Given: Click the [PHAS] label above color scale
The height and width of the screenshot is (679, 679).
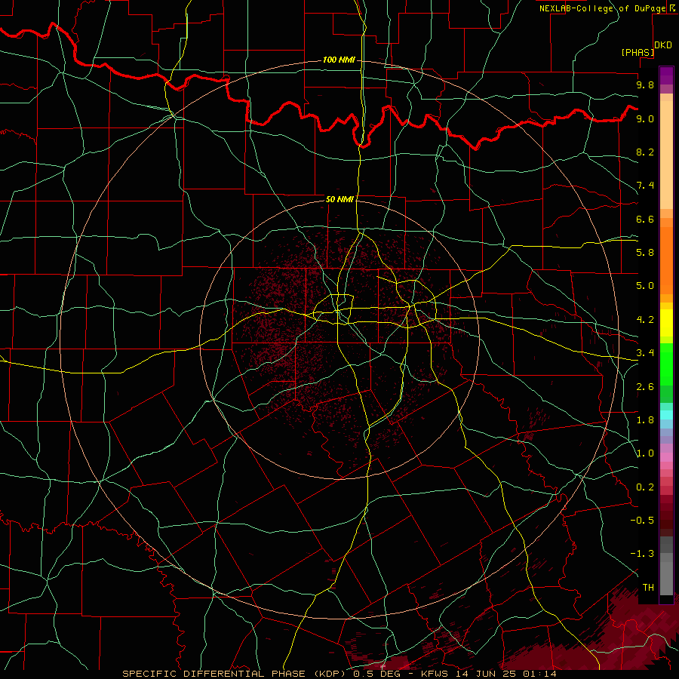Looking at the screenshot, I should pos(638,52).
